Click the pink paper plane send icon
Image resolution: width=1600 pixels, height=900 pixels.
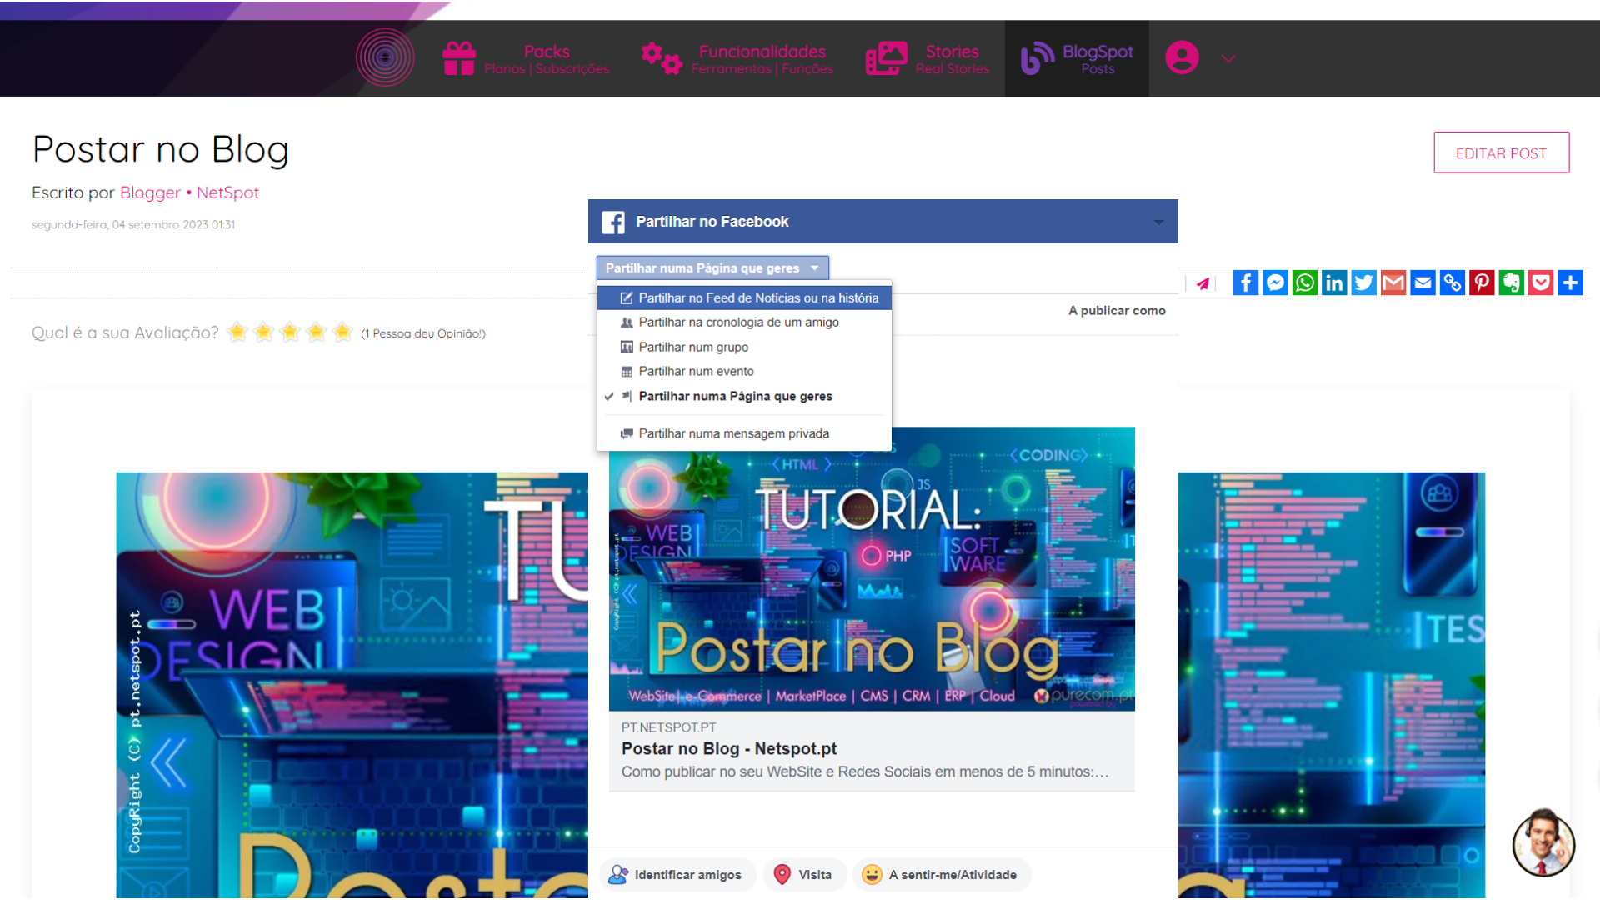(1202, 283)
